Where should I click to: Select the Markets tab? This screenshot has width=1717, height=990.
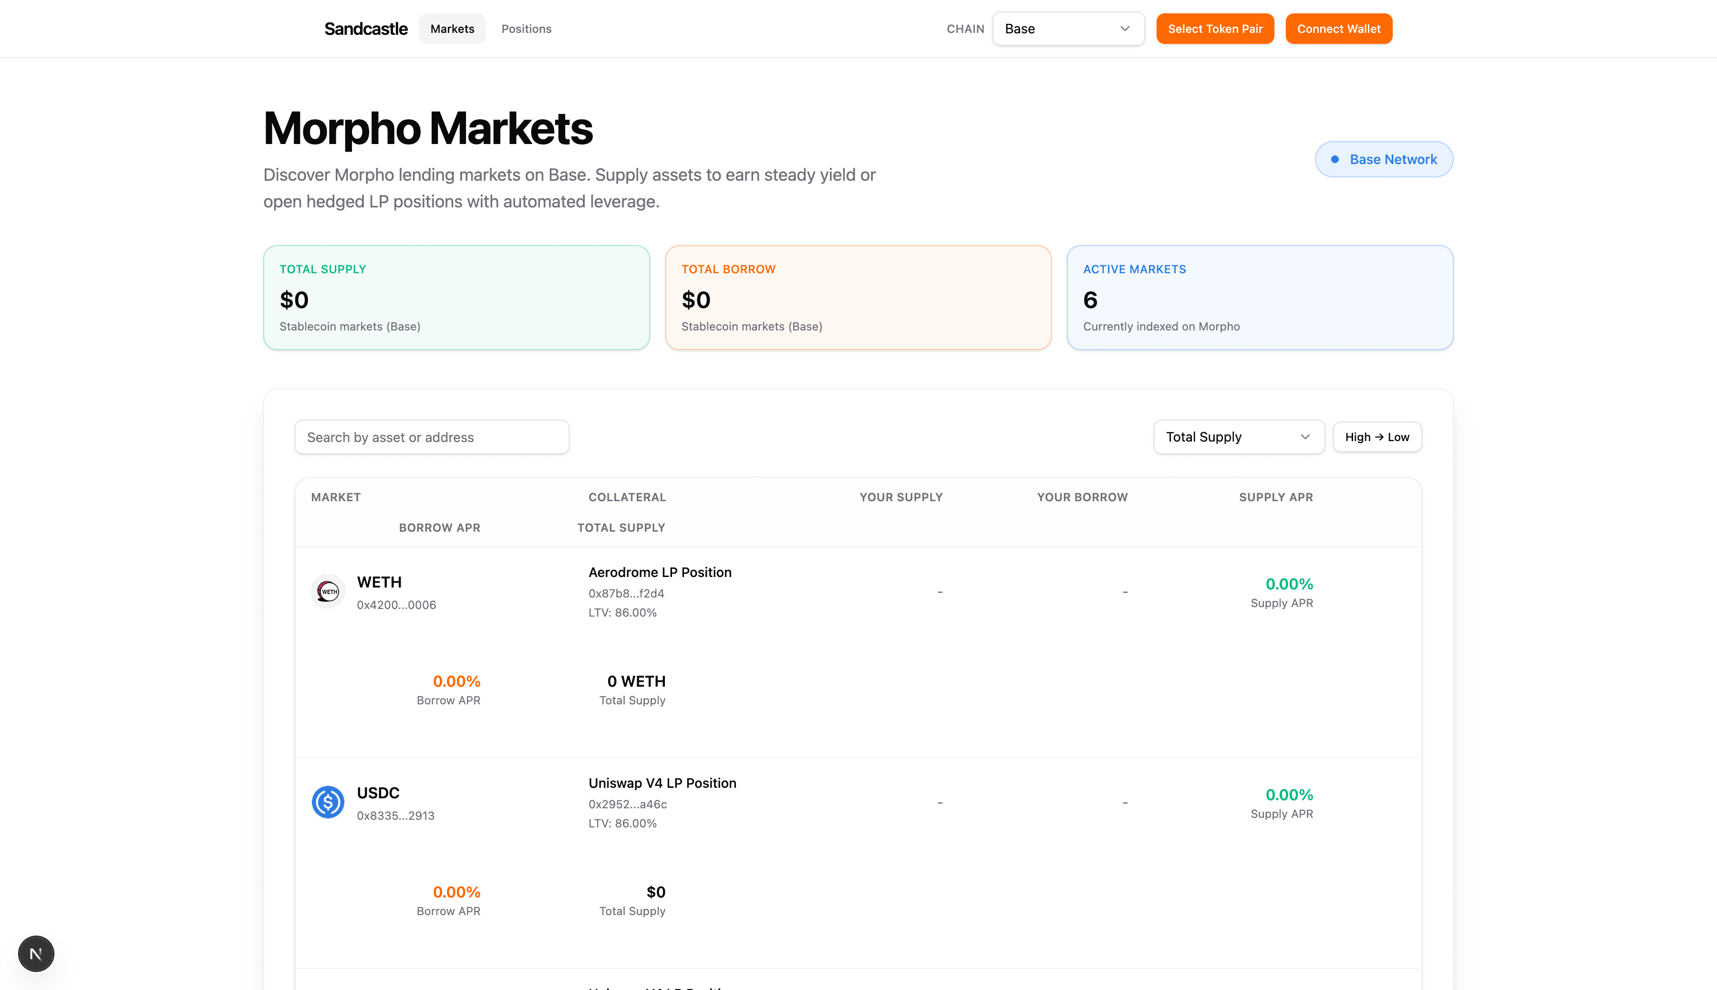coord(452,29)
